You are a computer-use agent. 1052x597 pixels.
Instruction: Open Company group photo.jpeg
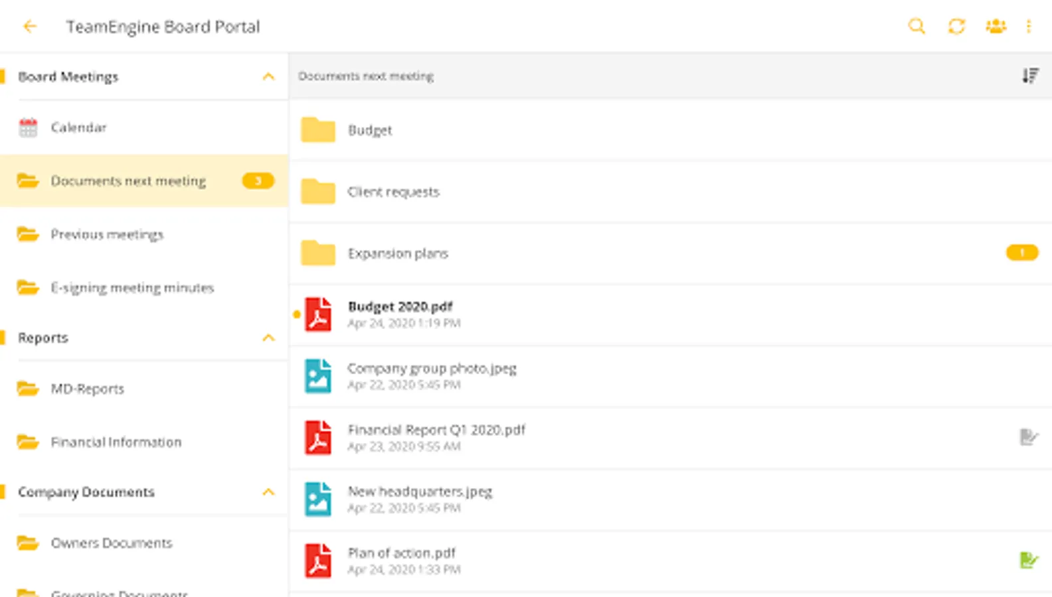click(432, 369)
